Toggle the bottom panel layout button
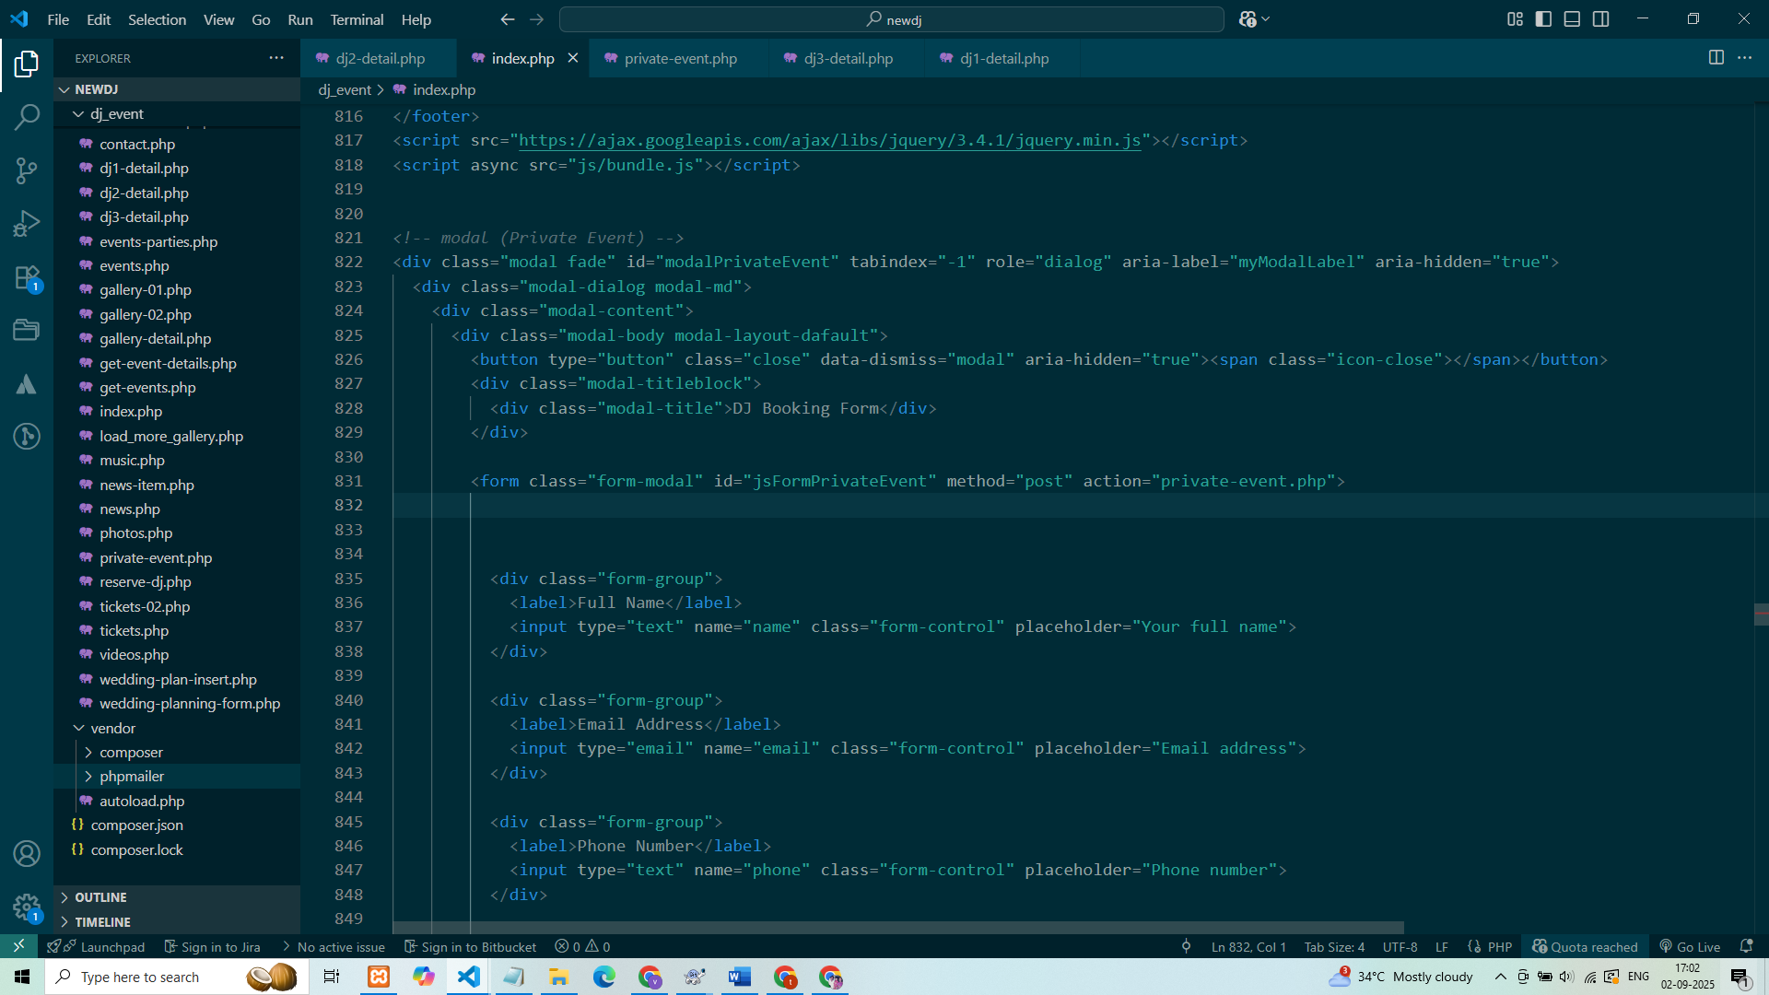The image size is (1769, 995). (x=1572, y=19)
